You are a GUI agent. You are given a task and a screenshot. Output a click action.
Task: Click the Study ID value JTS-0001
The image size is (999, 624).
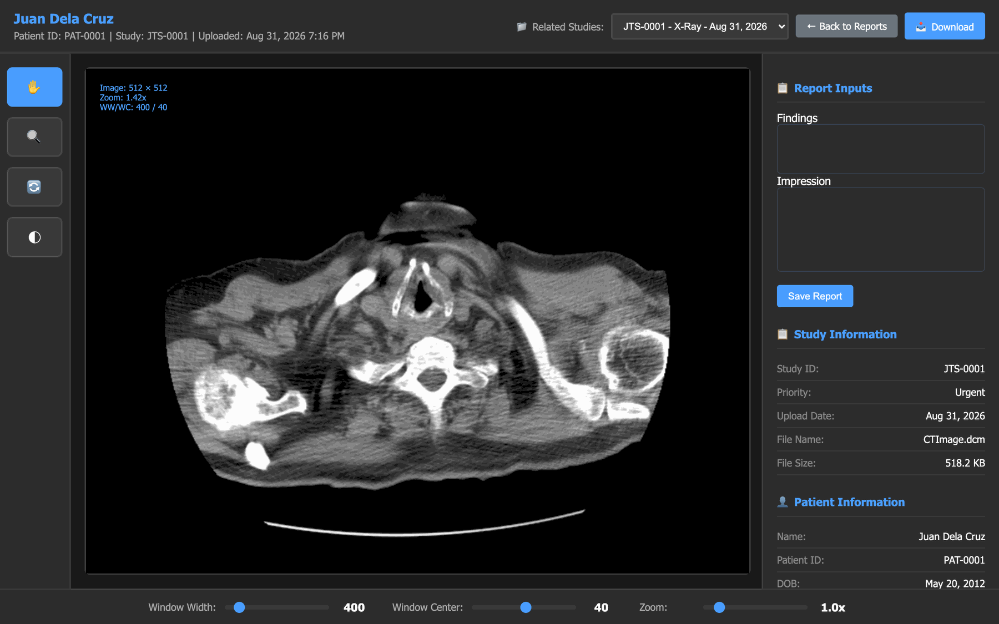tap(964, 369)
